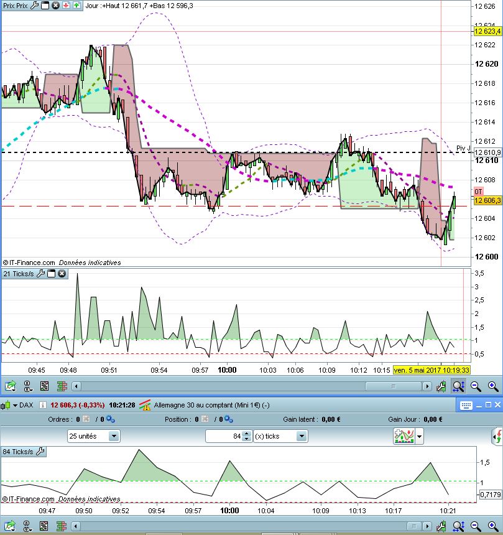Click export chart icon in upper chart toolbar
The width and height of the screenshot is (503, 535).
click(x=10, y=386)
